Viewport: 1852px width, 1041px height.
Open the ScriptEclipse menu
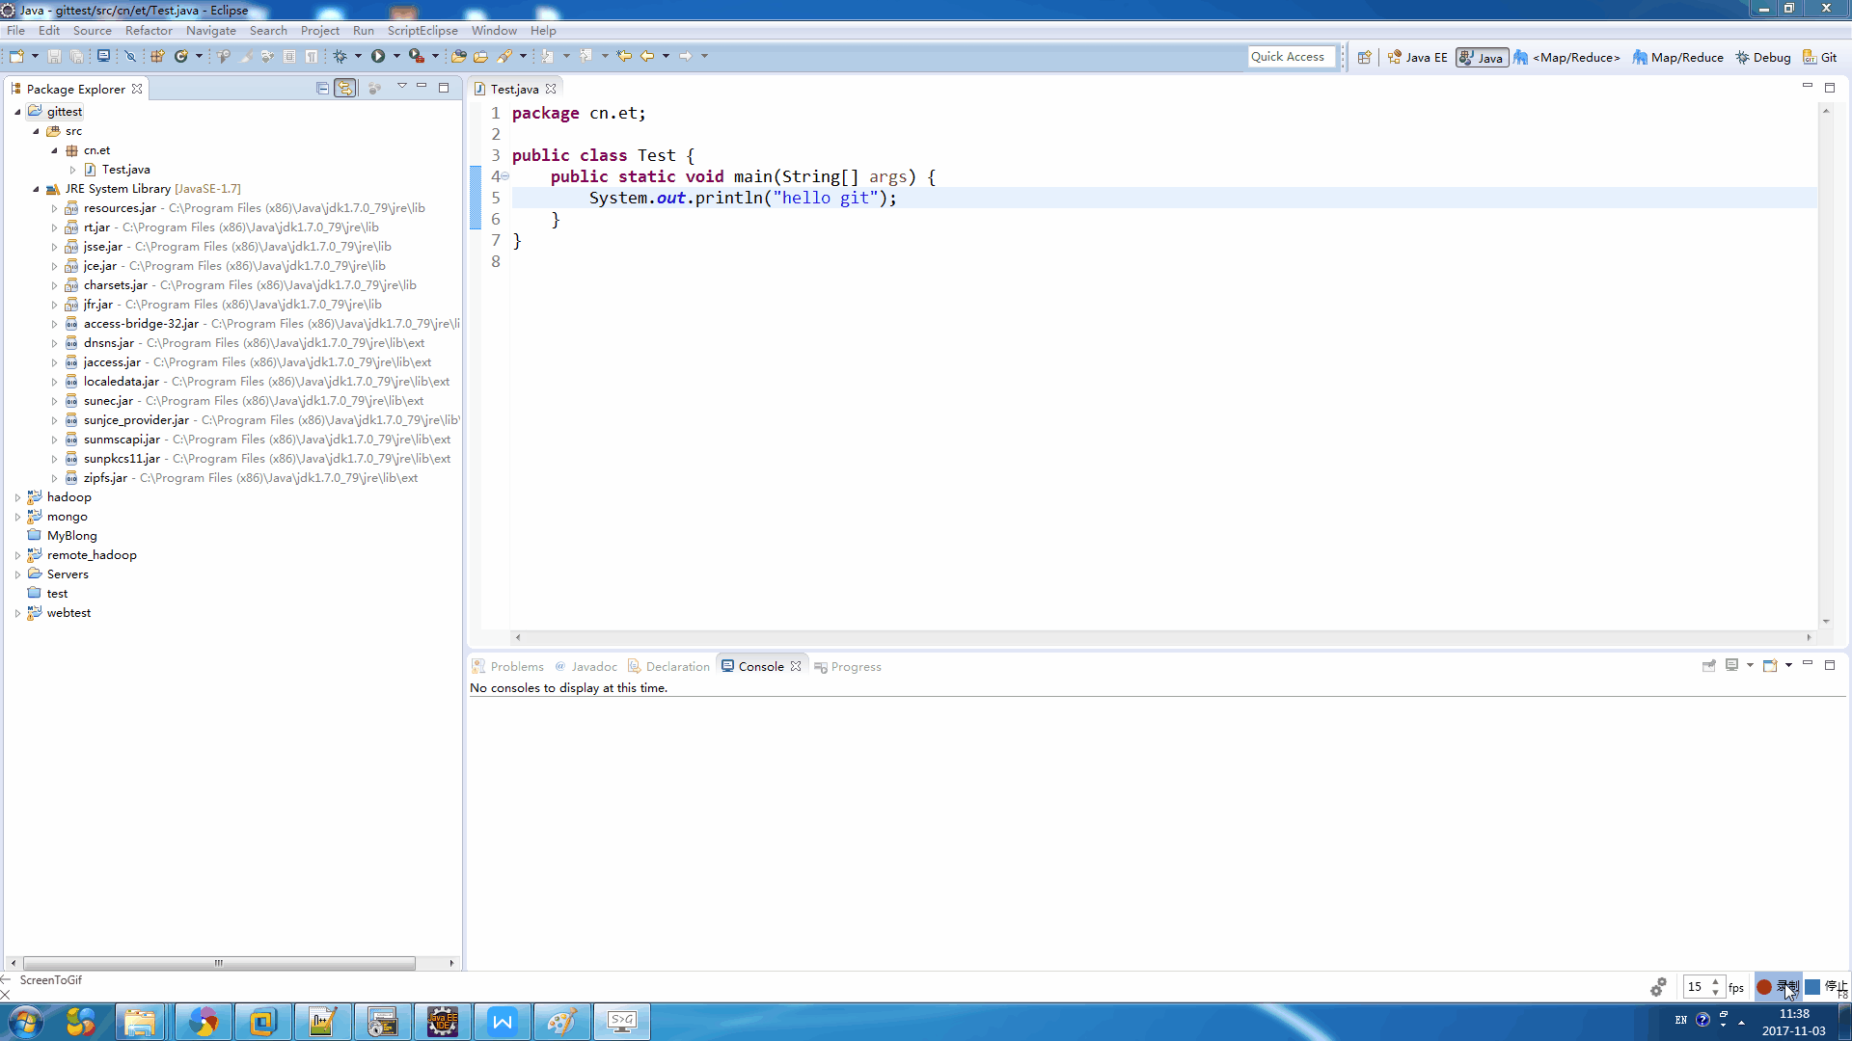[x=422, y=30]
